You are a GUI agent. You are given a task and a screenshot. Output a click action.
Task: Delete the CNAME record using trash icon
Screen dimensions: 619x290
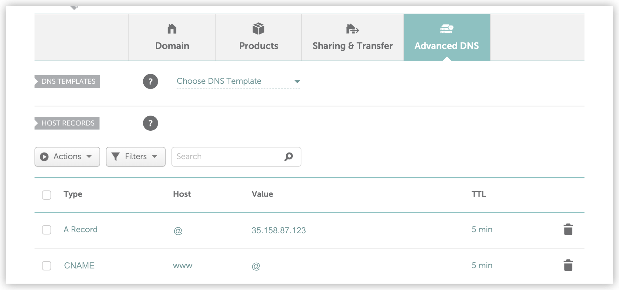click(568, 265)
